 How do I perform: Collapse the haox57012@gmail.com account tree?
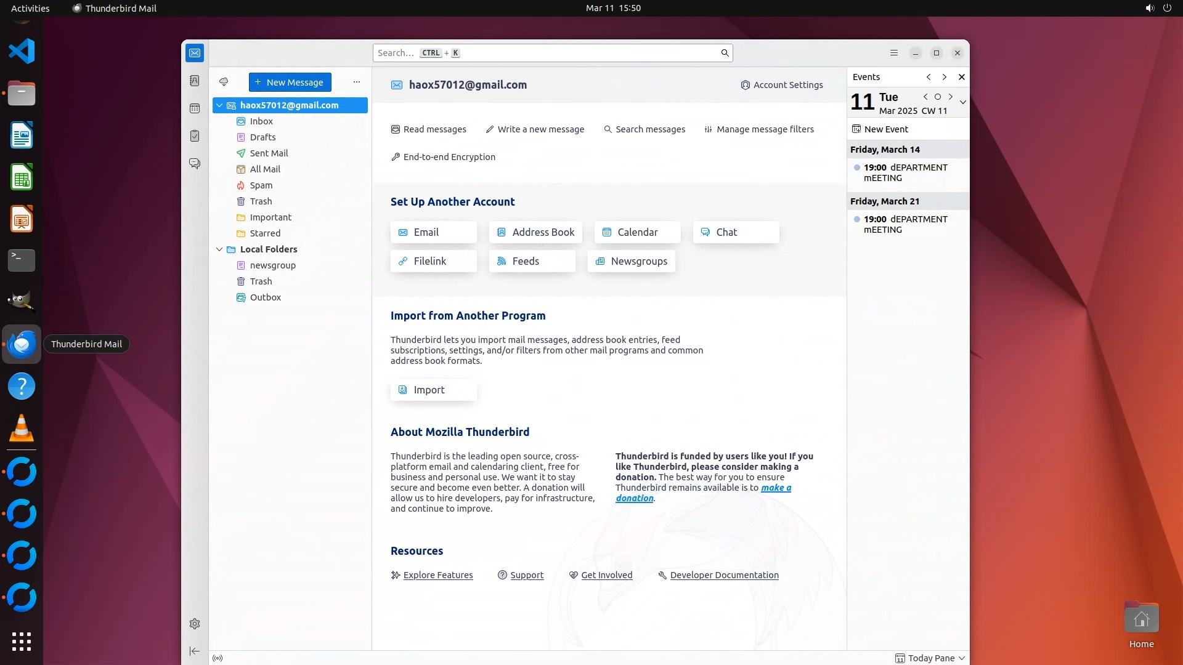coord(219,105)
